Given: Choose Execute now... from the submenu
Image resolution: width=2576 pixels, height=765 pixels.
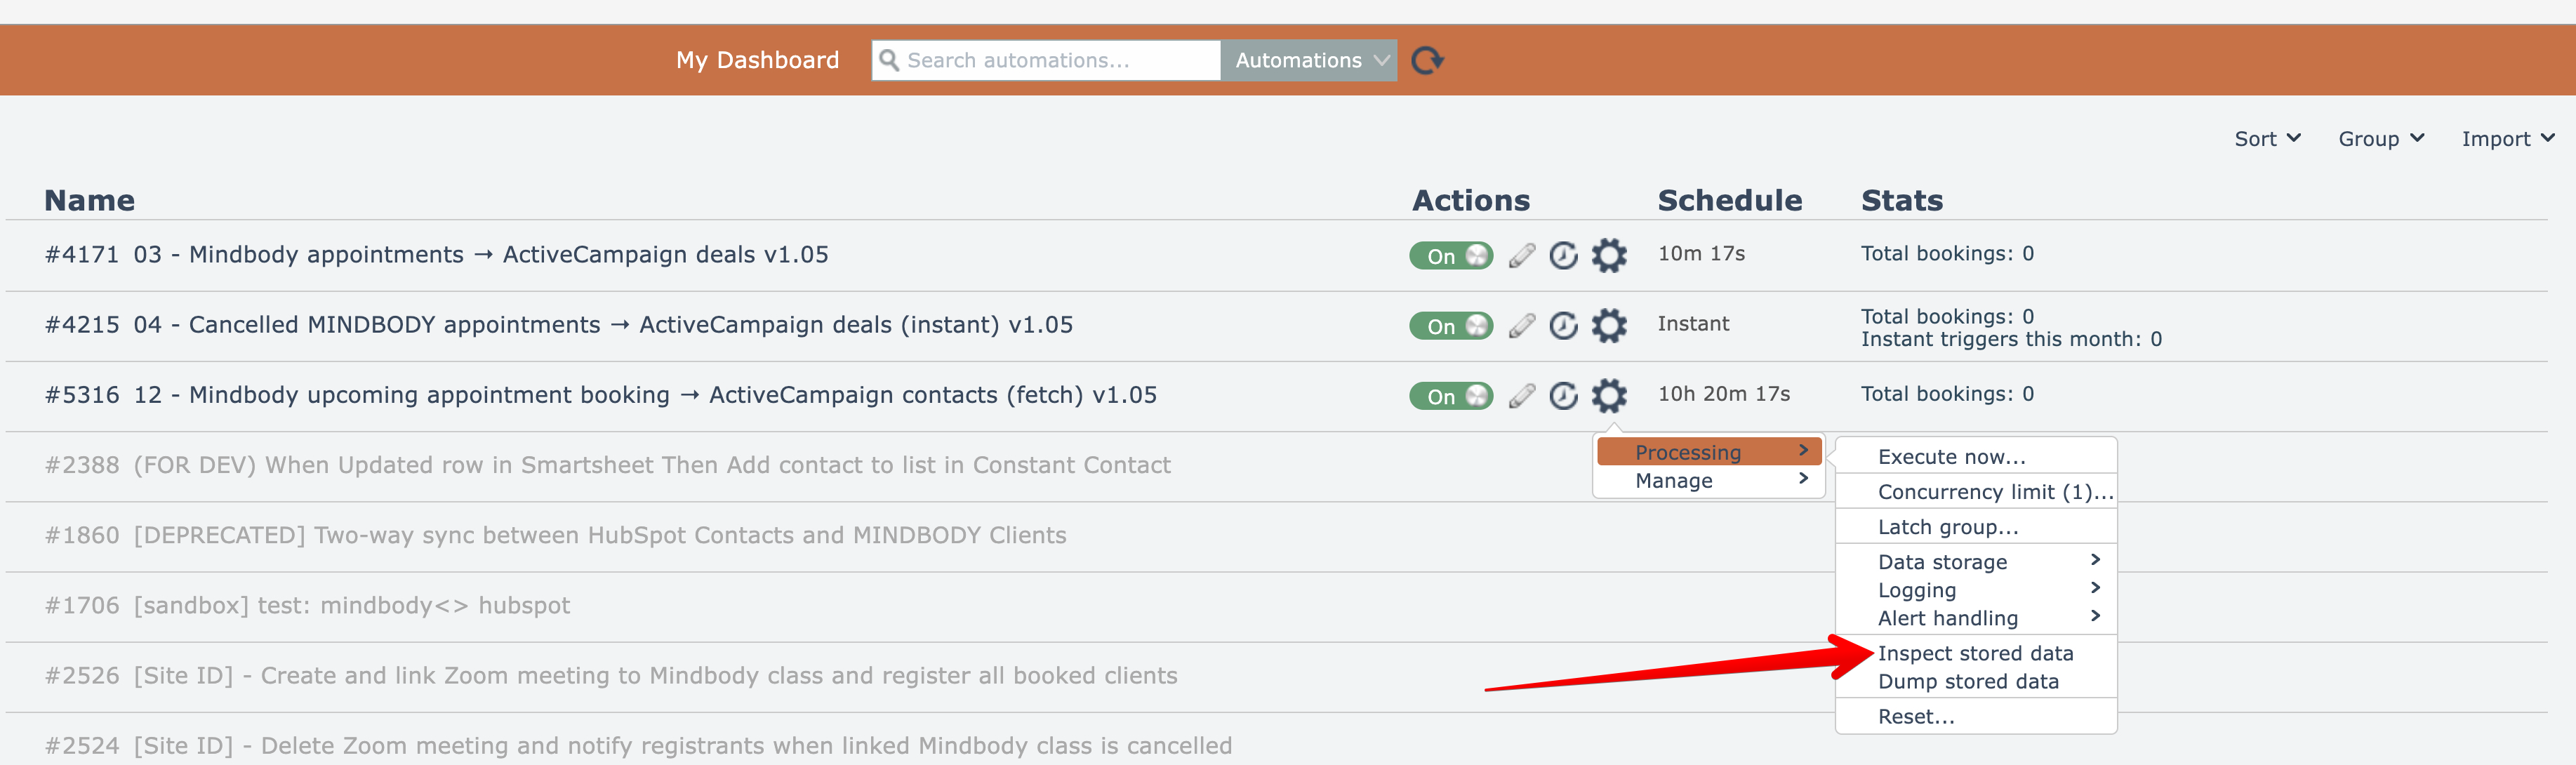Looking at the screenshot, I should click(x=1951, y=457).
